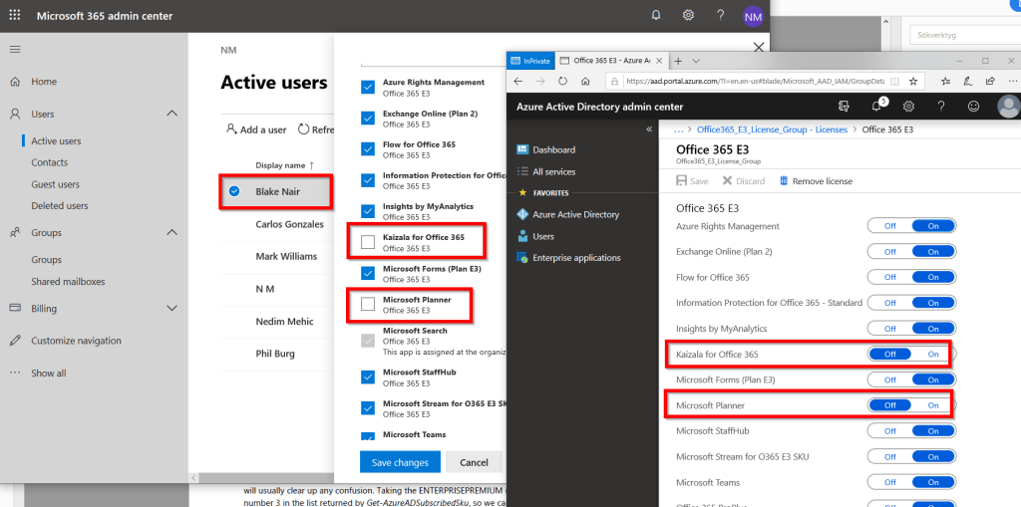Open Shared mailboxes in sidebar
This screenshot has width=1021, height=507.
tap(68, 282)
